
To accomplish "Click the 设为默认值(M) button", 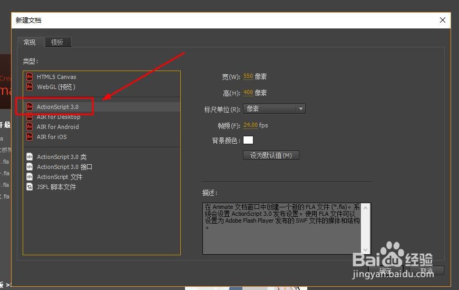I will click(271, 155).
